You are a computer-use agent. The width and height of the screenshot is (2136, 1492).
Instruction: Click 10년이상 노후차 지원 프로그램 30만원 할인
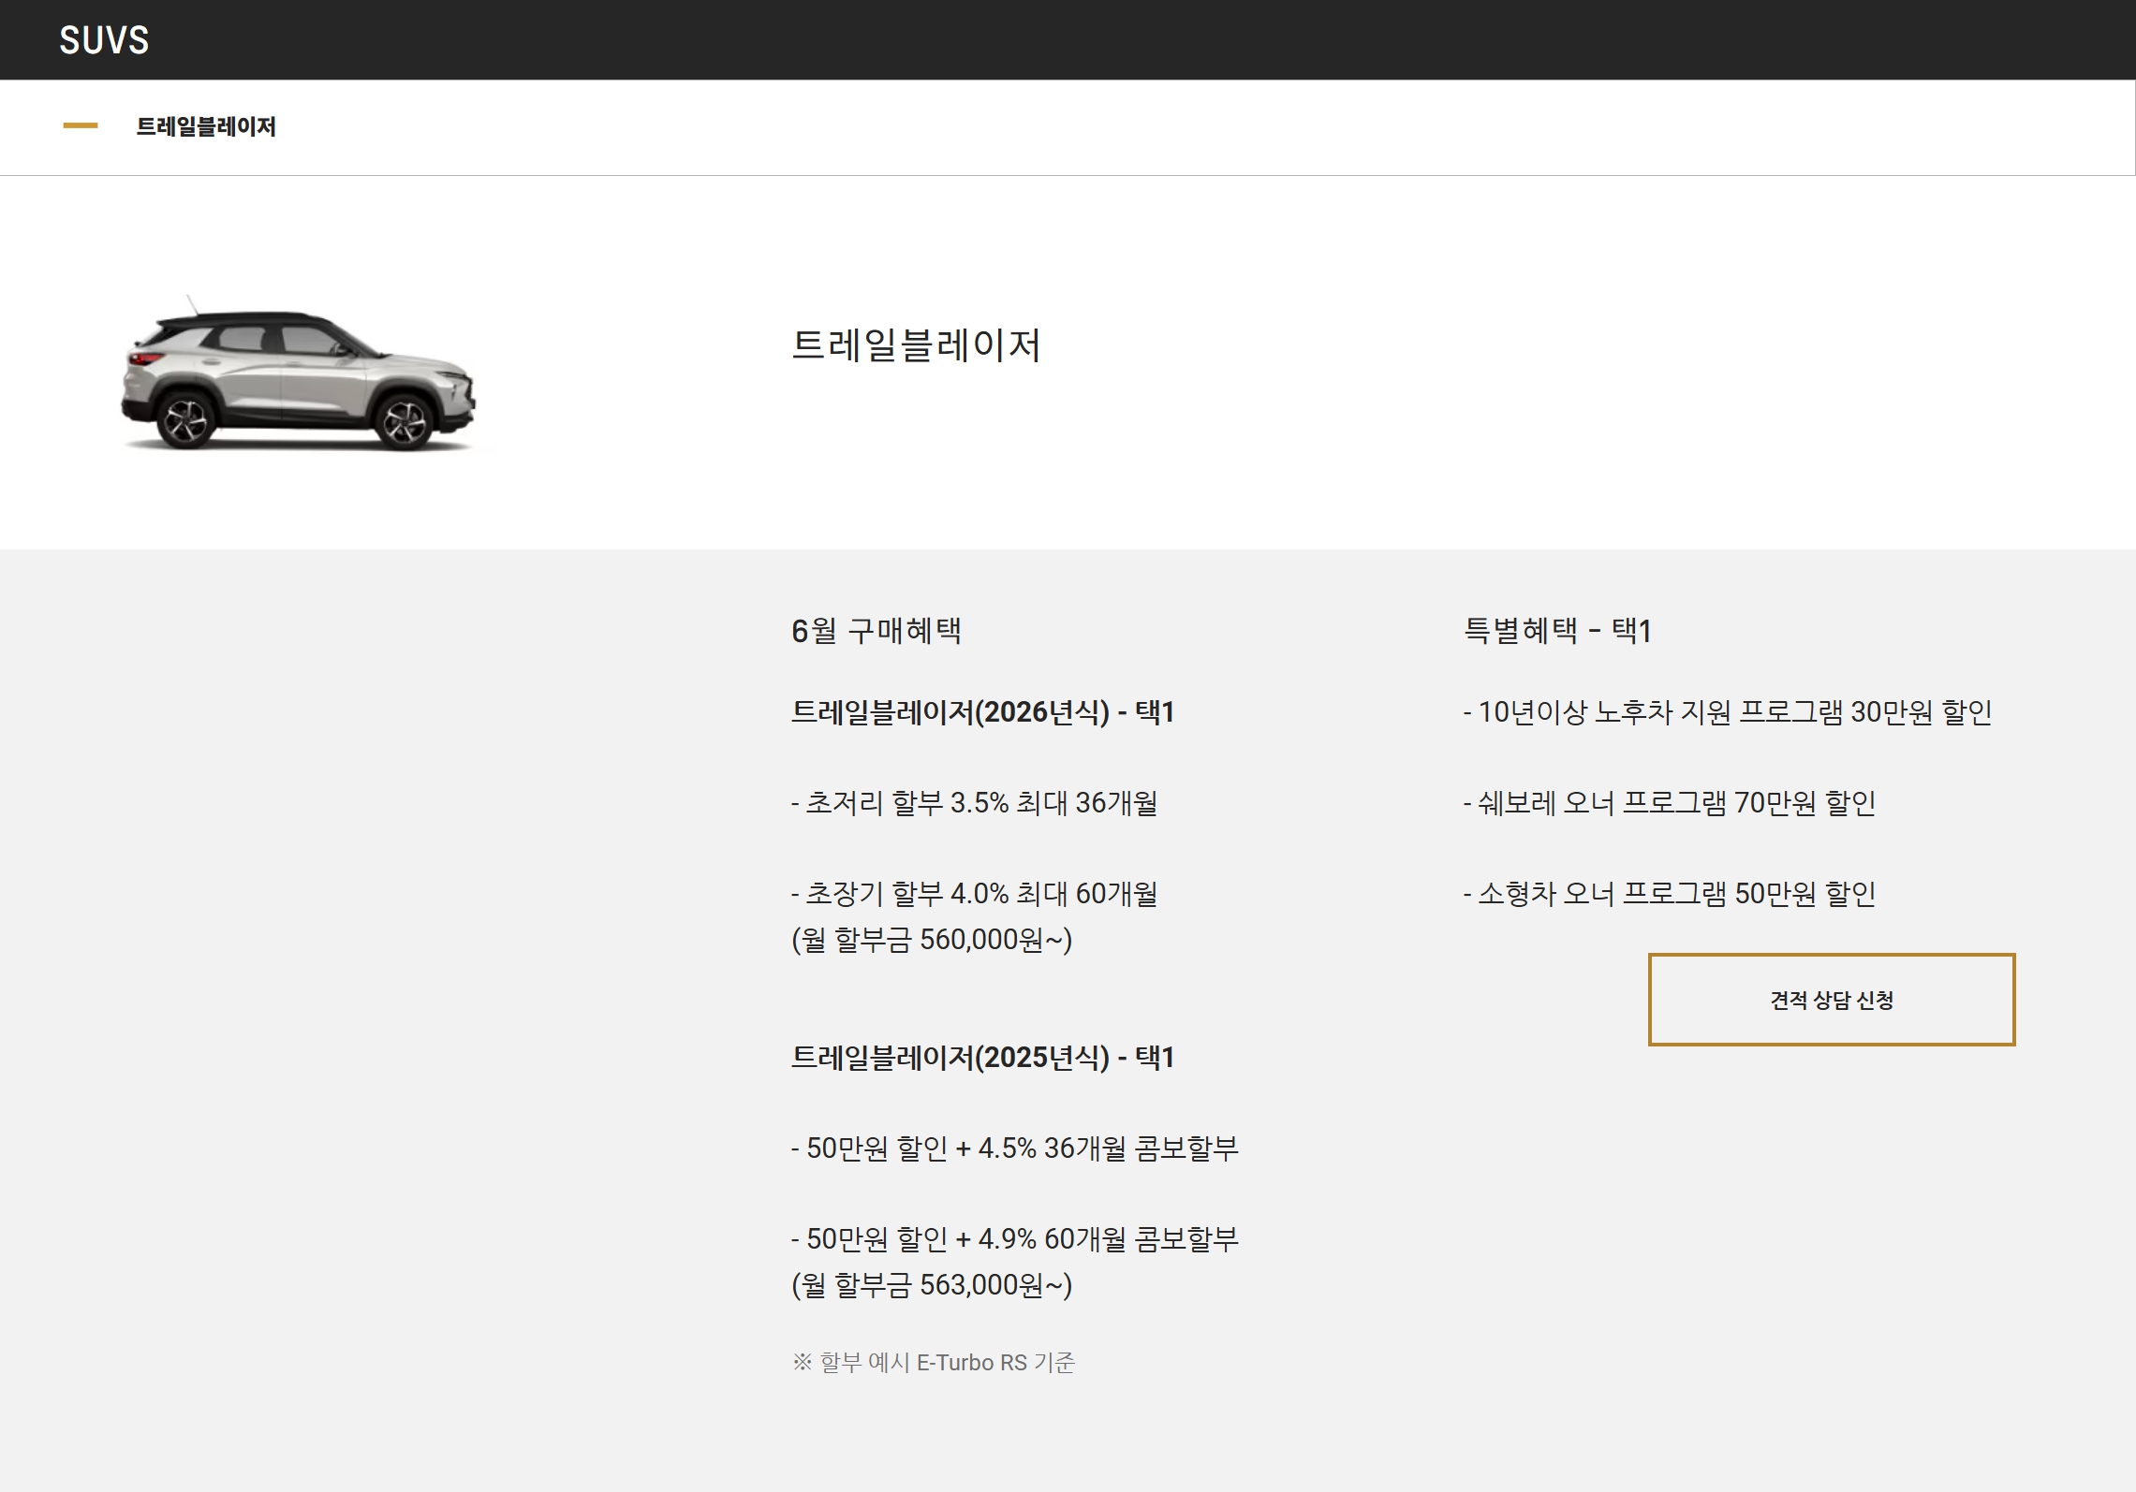click(1727, 712)
